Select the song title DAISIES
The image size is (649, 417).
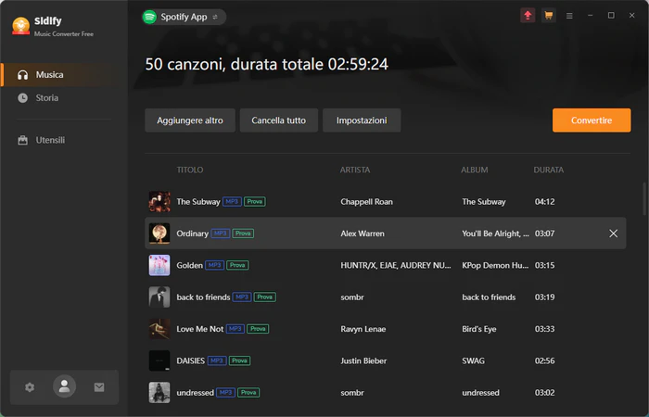pos(191,361)
